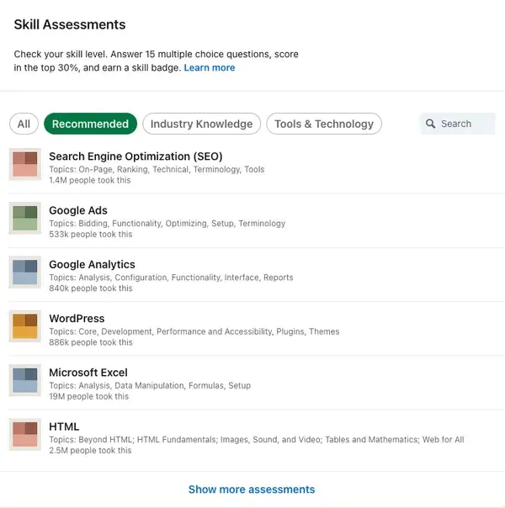Viewport: 505px width, 508px height.
Task: Click the Google Ads assessment icon
Action: [24, 218]
